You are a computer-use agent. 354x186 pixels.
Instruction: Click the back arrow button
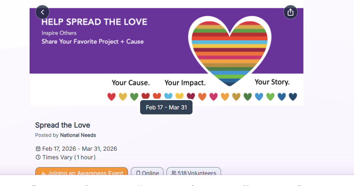point(42,12)
